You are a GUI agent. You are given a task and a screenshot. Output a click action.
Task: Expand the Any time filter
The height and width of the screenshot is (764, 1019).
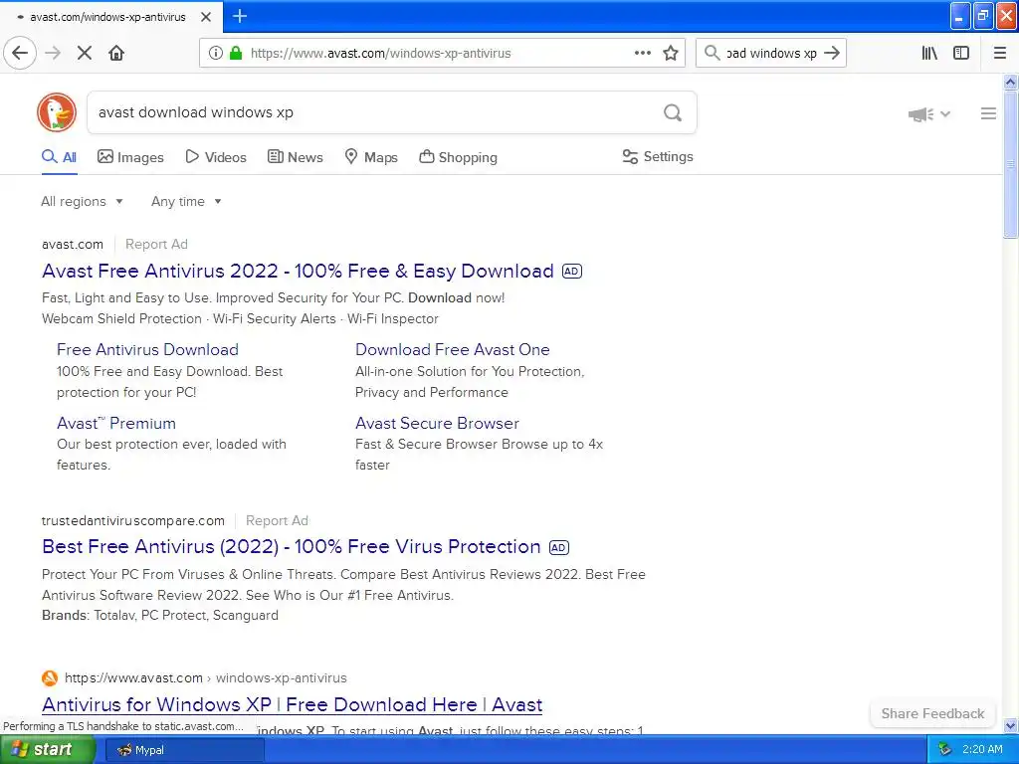[186, 201]
